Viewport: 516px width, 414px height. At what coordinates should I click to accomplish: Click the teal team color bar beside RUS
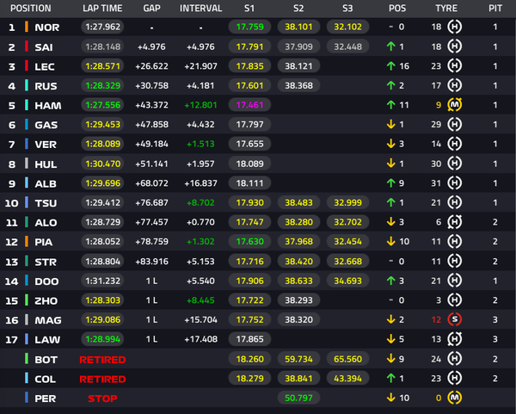27,85
